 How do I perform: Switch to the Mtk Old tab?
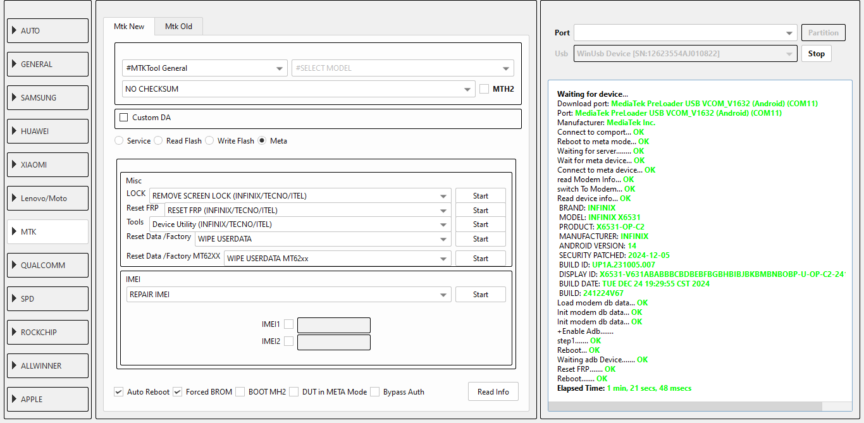179,26
